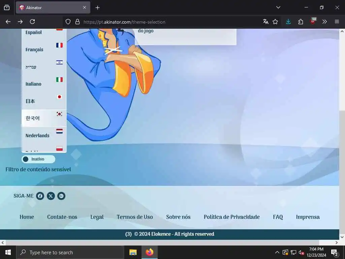Bookmark this page with star
The image size is (345, 259).
275,22
